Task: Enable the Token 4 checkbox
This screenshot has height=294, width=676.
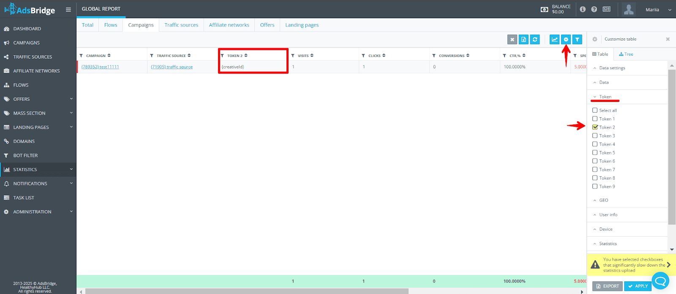Action: click(x=595, y=144)
